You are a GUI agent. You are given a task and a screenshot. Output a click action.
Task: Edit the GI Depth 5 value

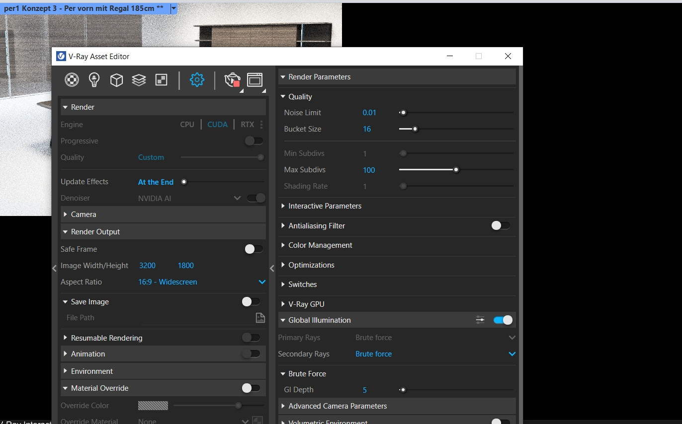pos(365,390)
